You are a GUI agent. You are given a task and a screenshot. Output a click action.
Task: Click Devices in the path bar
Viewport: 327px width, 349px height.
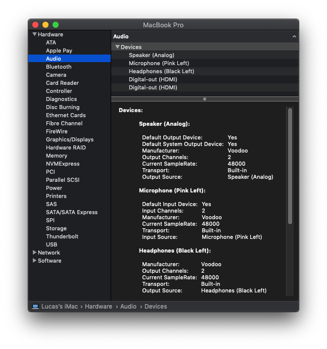[x=156, y=307]
